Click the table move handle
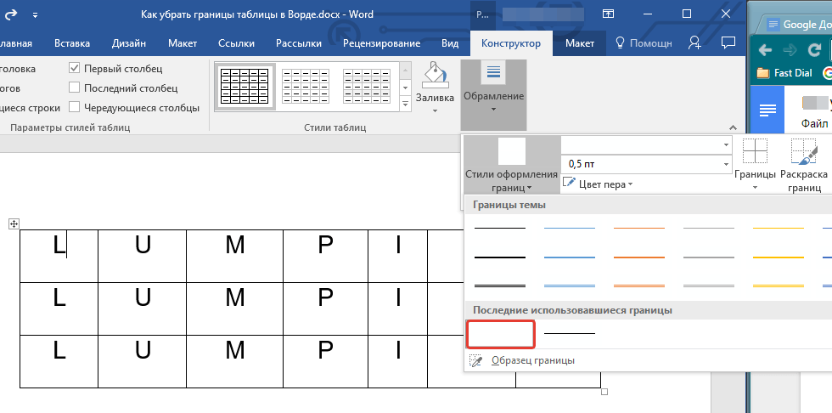The image size is (832, 413). [13, 223]
